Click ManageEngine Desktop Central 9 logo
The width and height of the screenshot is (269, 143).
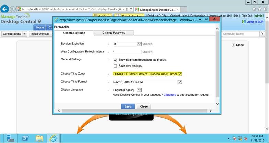click(x=21, y=19)
